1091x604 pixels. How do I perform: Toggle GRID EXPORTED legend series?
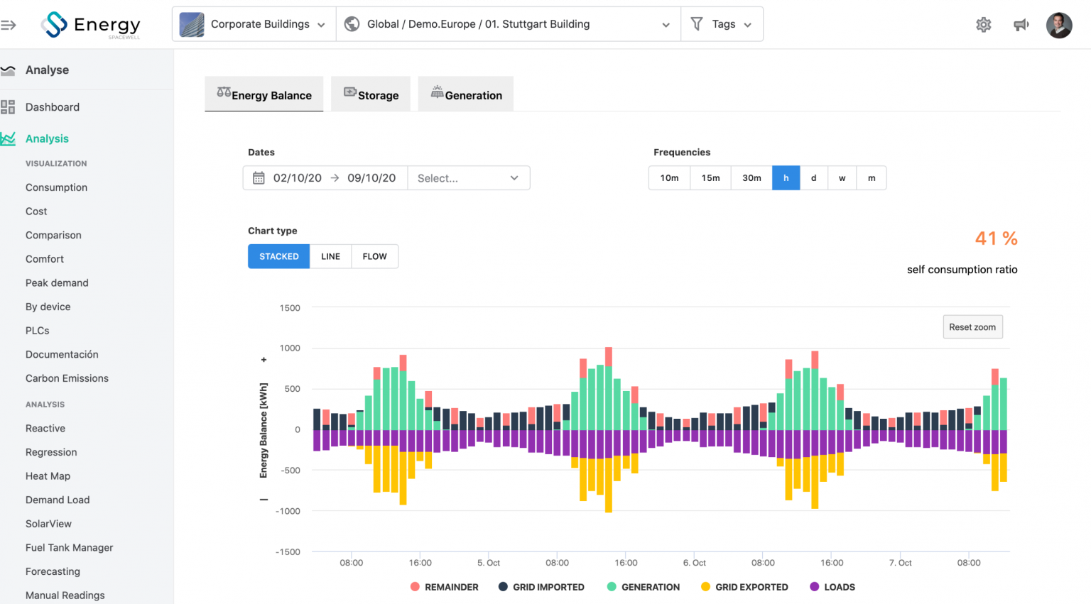744,587
